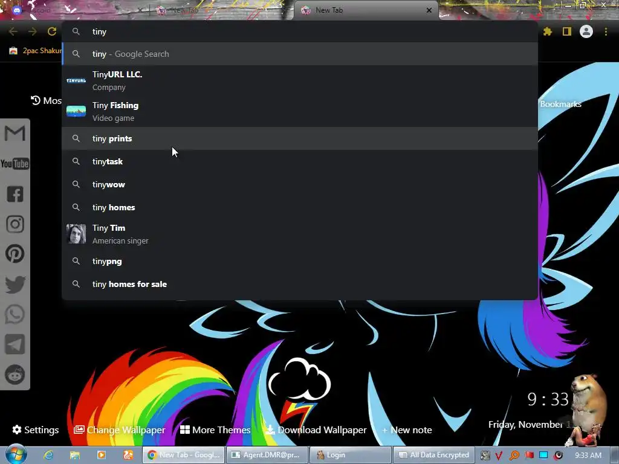
Task: Switch to New Tab - Google taskbar window
Action: point(183,455)
